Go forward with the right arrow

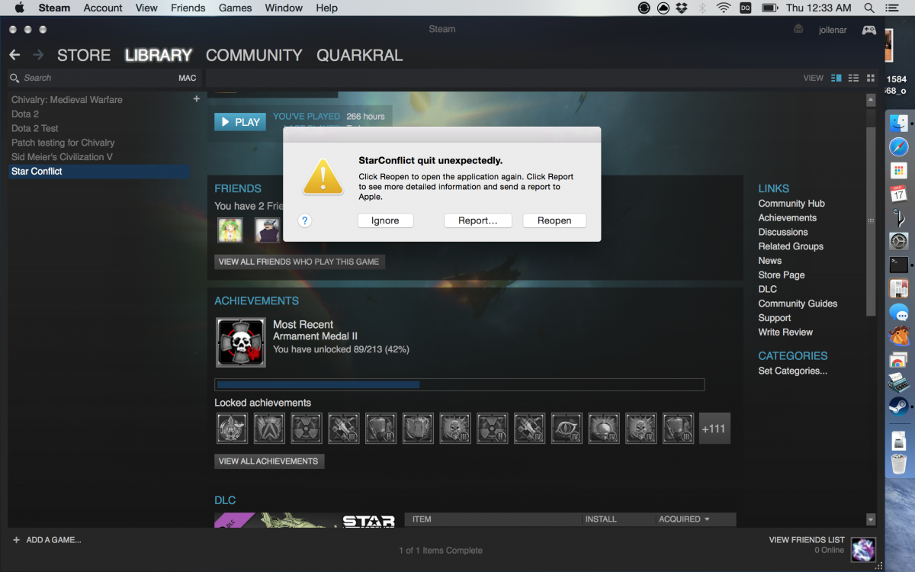38,55
